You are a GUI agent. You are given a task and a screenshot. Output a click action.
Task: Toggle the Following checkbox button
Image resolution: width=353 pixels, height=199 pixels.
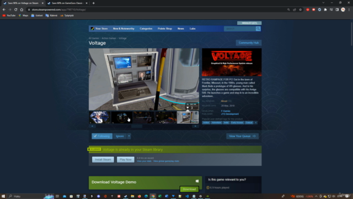(x=102, y=136)
